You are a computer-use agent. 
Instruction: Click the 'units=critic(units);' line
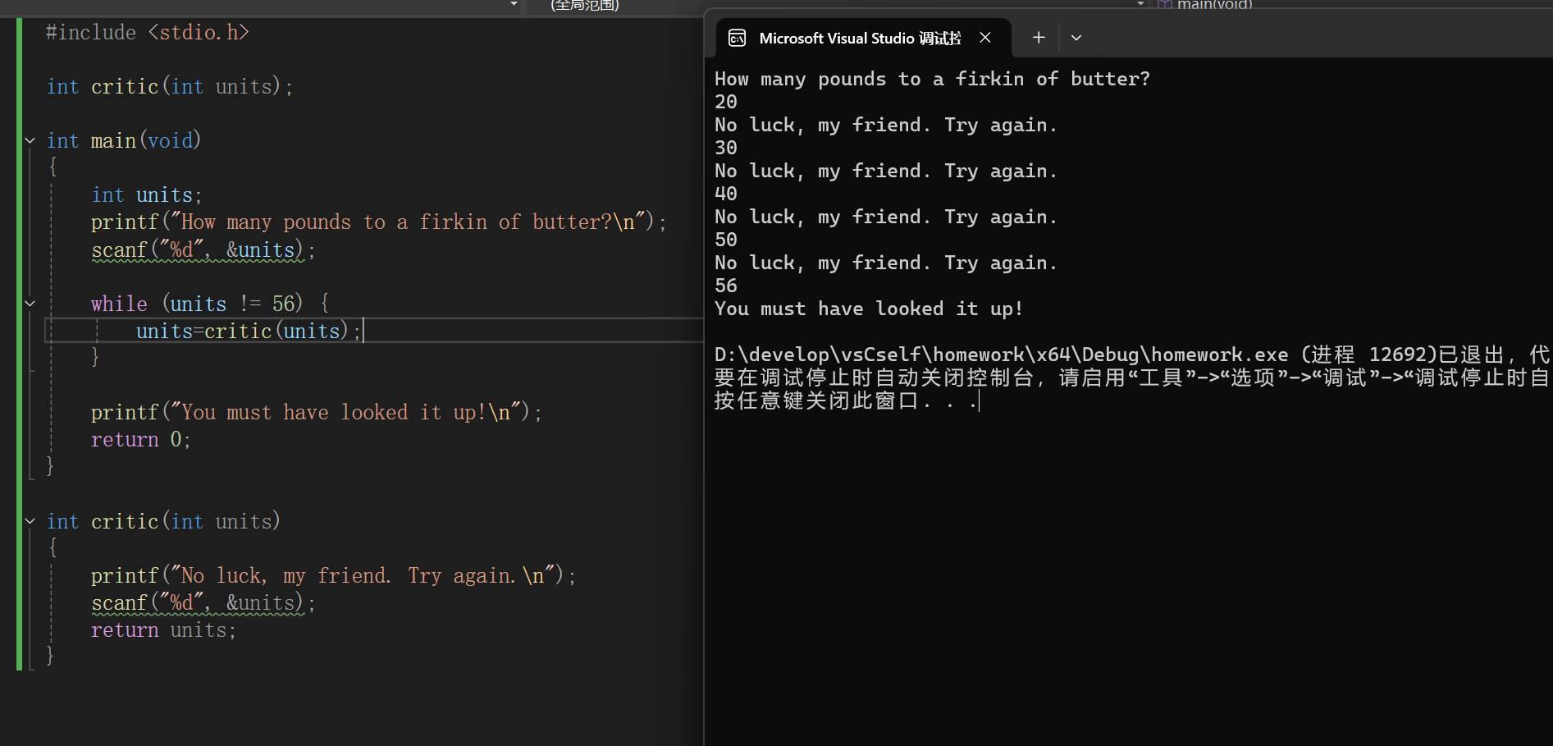pyautogui.click(x=249, y=331)
